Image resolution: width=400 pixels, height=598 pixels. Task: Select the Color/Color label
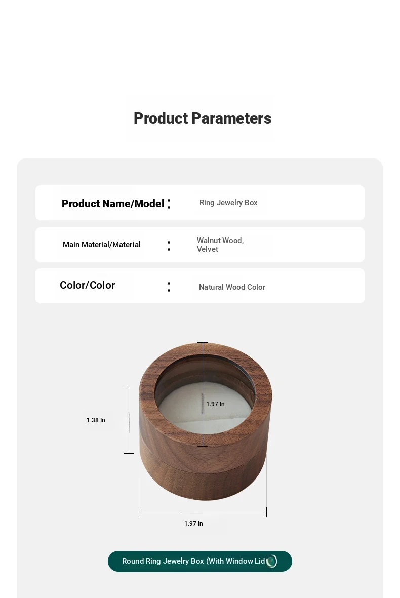tap(87, 285)
